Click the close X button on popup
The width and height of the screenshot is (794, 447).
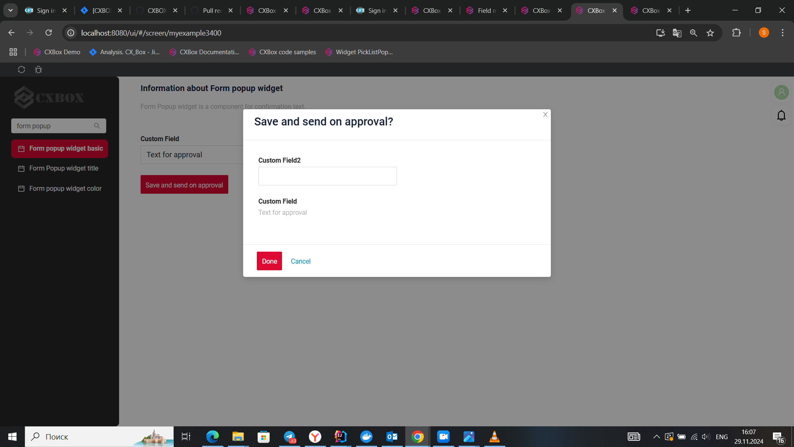click(545, 115)
